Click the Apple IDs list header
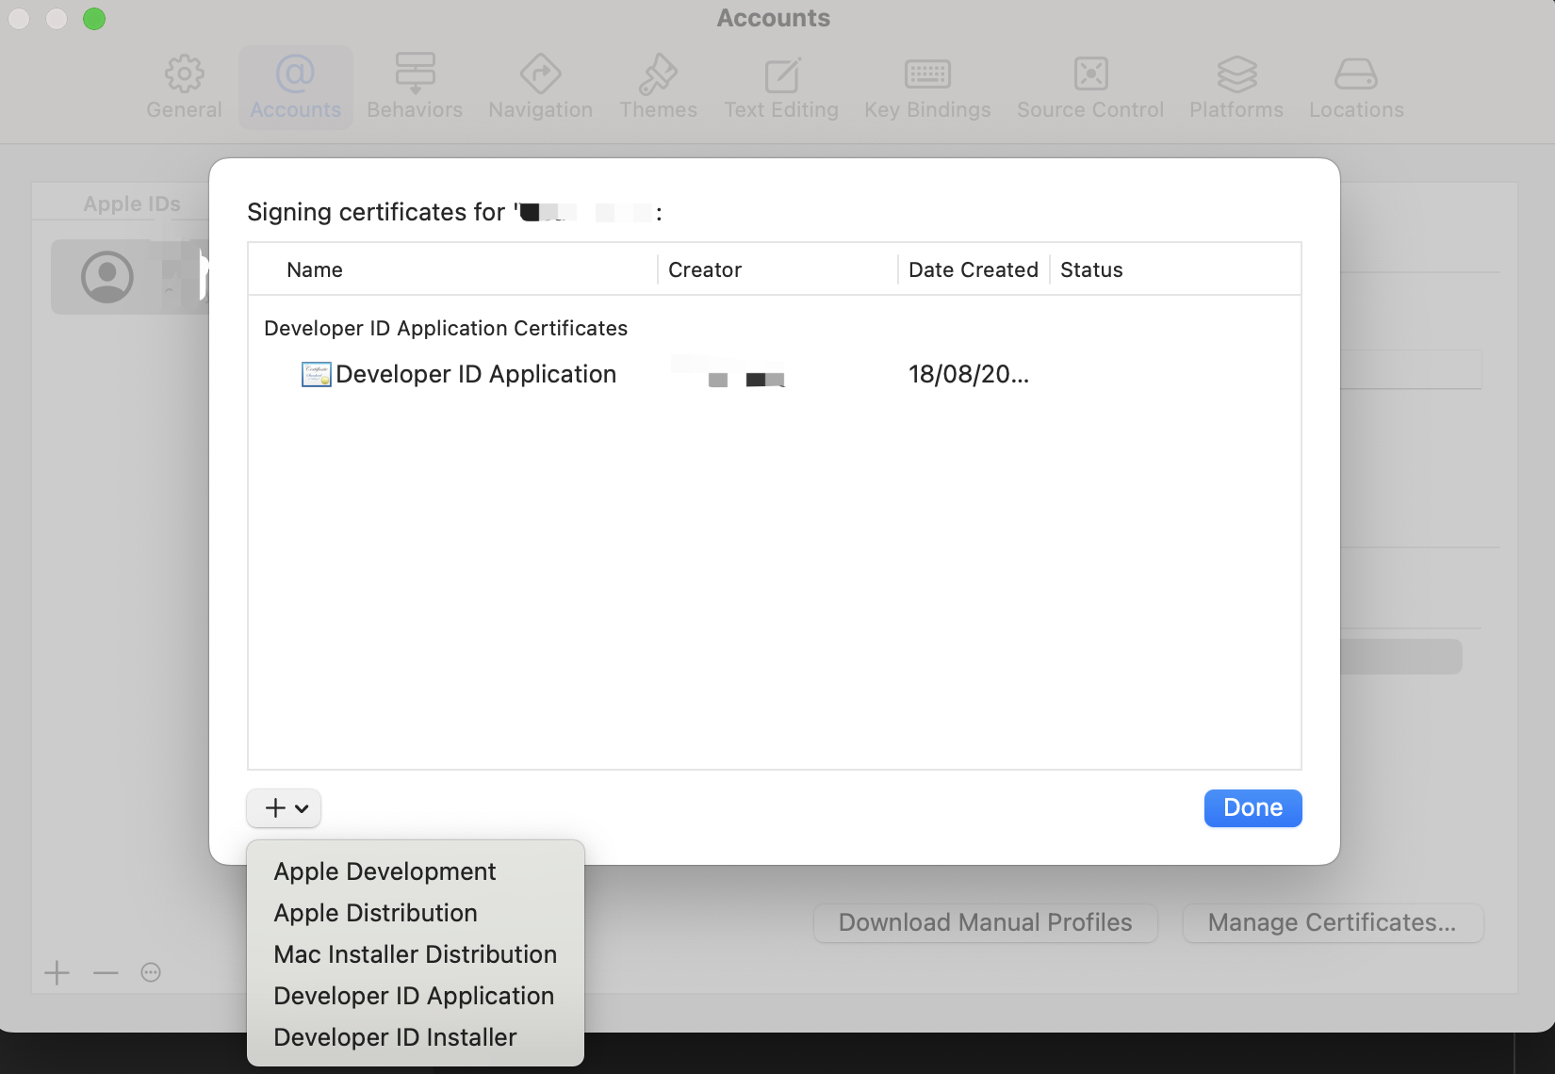This screenshot has height=1074, width=1555. coord(132,203)
